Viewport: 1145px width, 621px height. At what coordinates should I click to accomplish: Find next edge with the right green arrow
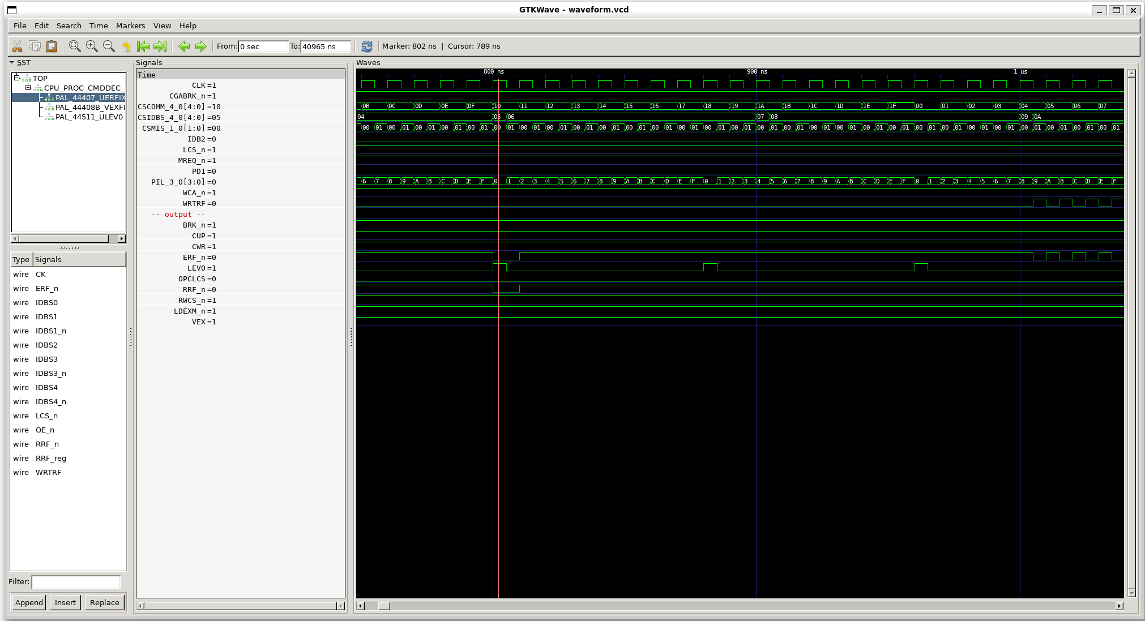click(x=201, y=46)
